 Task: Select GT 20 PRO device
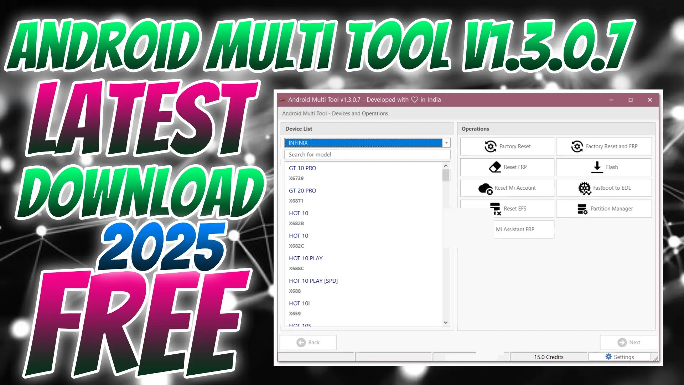(302, 191)
